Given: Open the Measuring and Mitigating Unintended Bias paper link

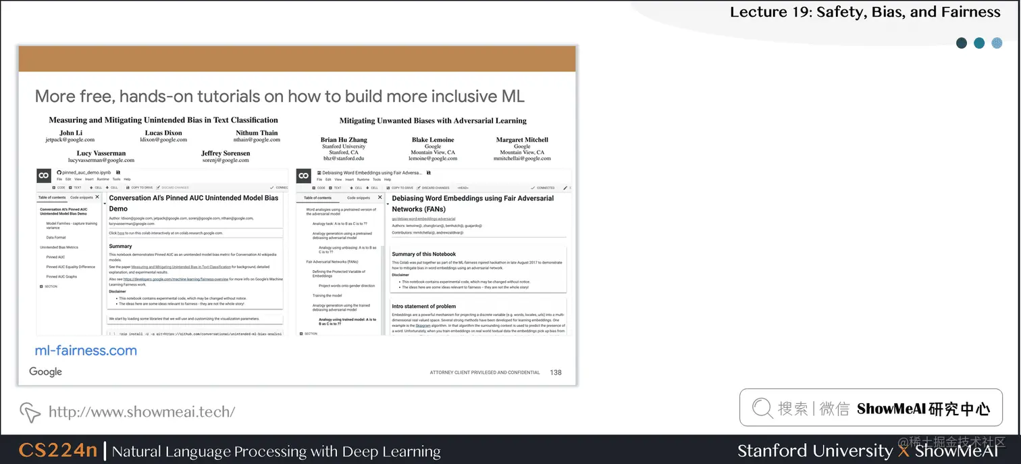Looking at the screenshot, I should [181, 267].
